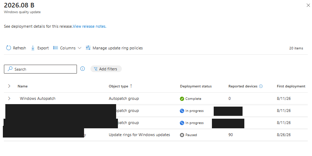Click the reported devices value 0
Image resolution: width=312 pixels, height=156 pixels.
229,98
